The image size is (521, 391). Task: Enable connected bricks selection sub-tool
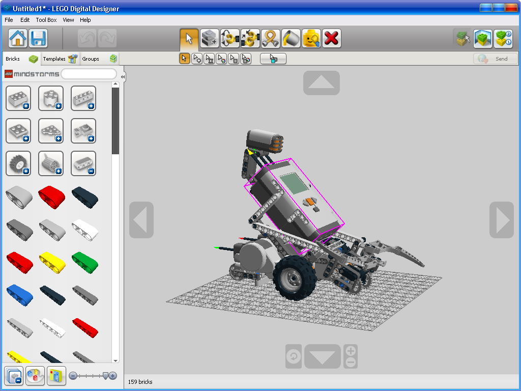point(209,59)
